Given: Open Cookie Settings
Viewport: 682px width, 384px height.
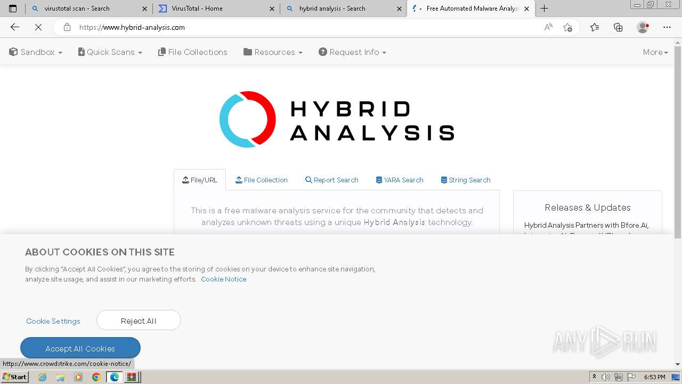Looking at the screenshot, I should coord(53,321).
